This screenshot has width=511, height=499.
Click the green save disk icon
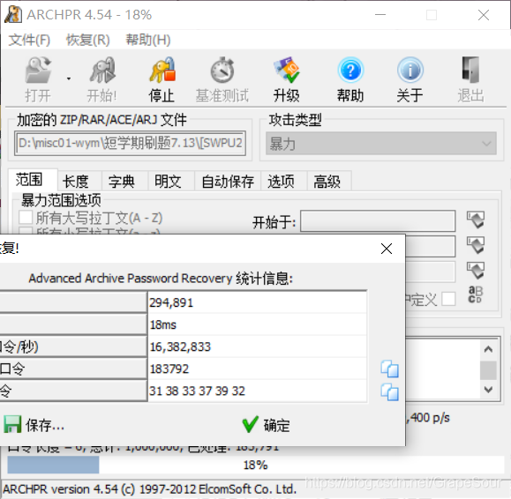pos(12,424)
